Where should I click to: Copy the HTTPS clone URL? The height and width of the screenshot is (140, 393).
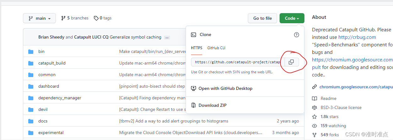click(292, 62)
